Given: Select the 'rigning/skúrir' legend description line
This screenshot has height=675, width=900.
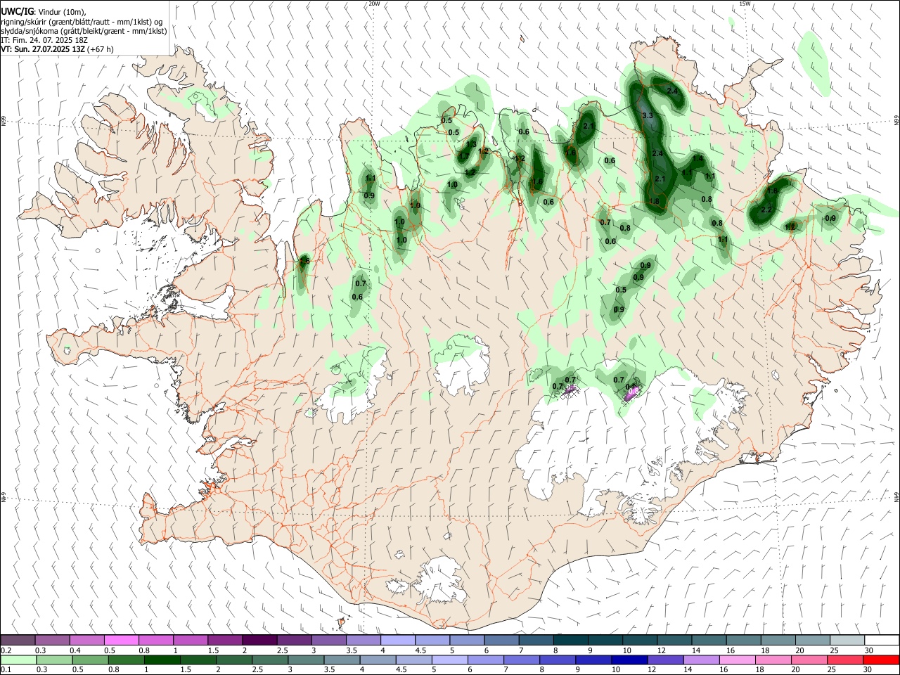Looking at the screenshot, I should 82,21.
